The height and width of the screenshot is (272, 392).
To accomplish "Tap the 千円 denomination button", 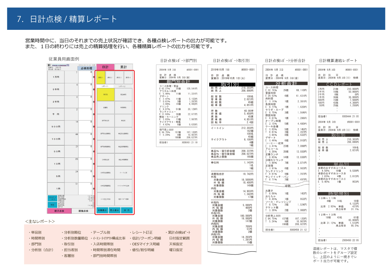I will click(56, 114).
